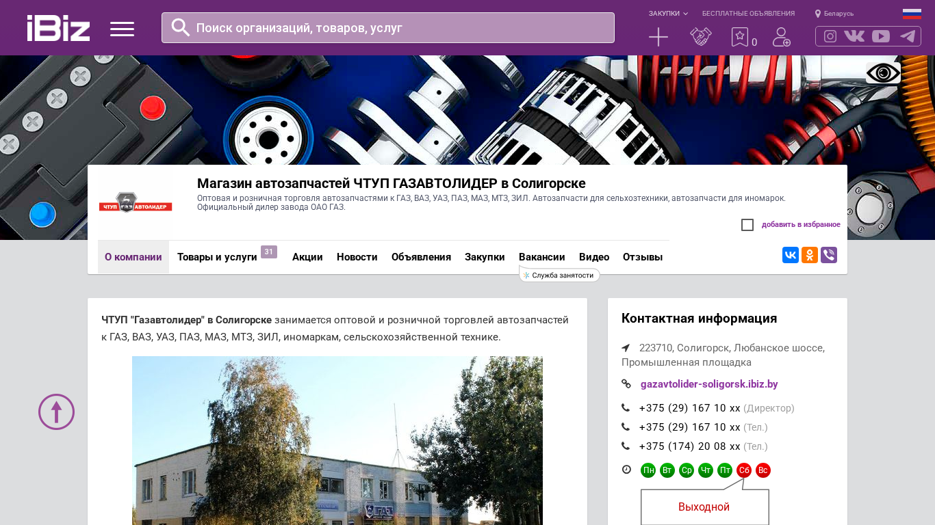
Task: Click the scroll-to-top arrow button
Action: tap(56, 412)
